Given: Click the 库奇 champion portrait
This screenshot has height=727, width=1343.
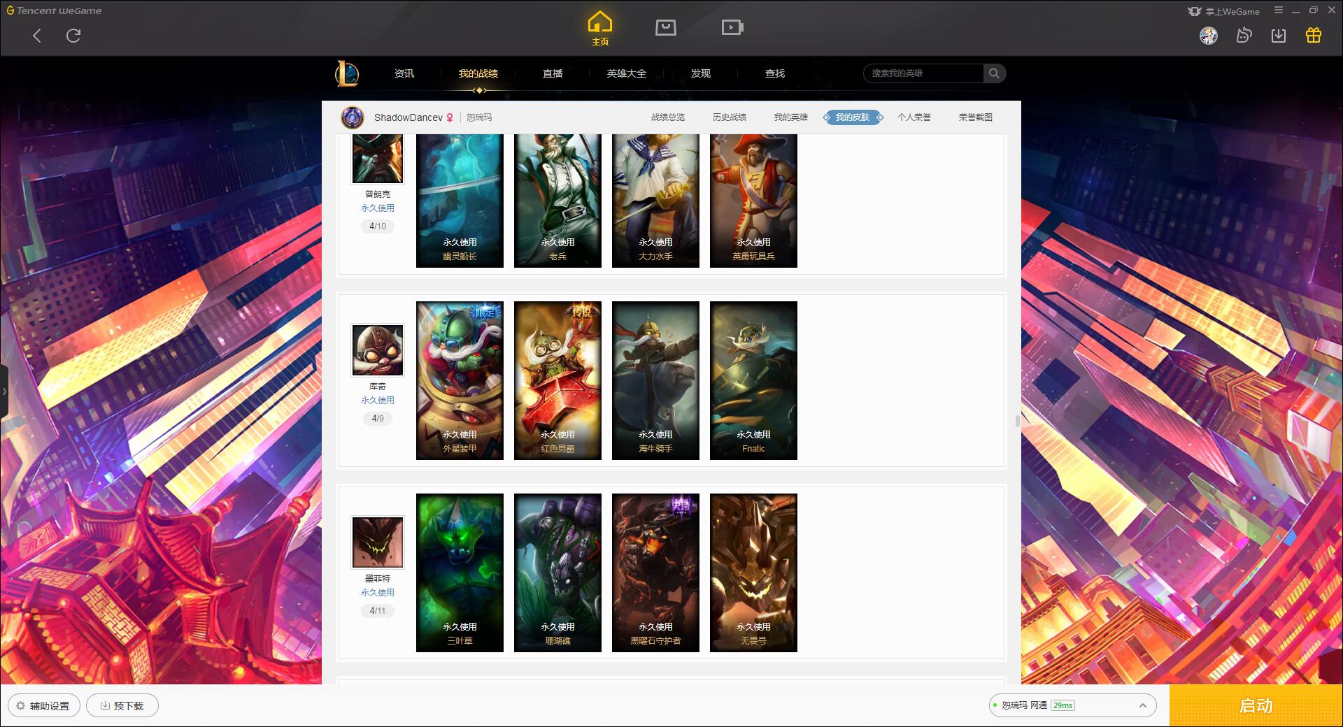Looking at the screenshot, I should point(378,350).
